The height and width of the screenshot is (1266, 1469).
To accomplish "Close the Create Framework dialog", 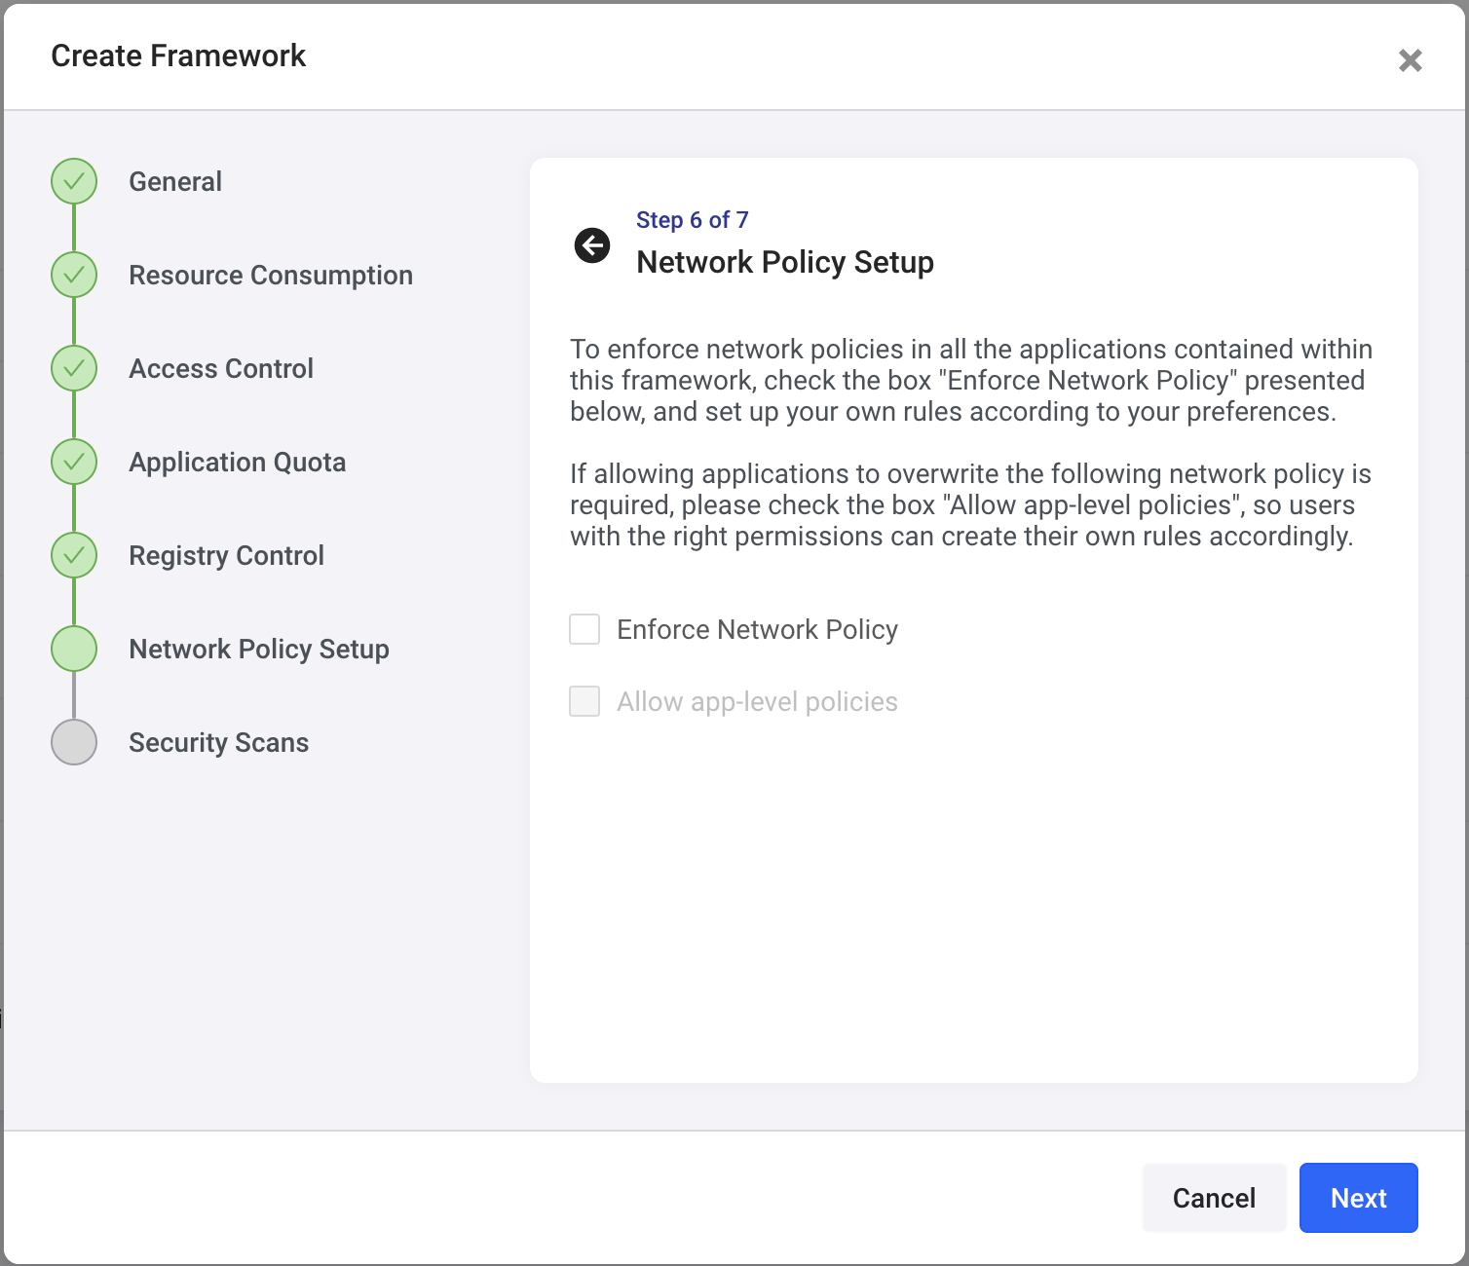I will coord(1410,60).
